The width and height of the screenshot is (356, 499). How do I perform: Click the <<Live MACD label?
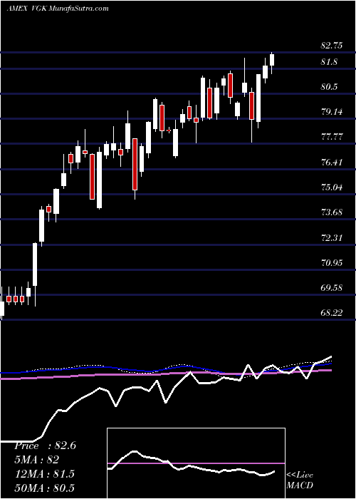pos(300,480)
